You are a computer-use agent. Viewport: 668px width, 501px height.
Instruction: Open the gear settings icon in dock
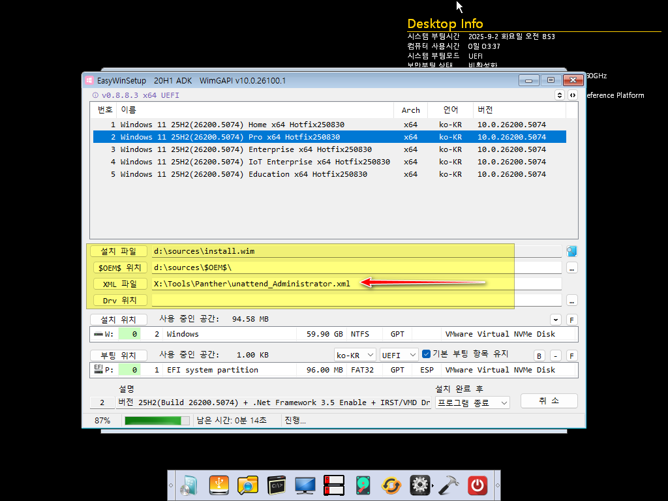(420, 485)
